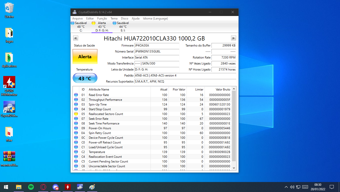Open the Idioma (Language) menu

click(155, 18)
